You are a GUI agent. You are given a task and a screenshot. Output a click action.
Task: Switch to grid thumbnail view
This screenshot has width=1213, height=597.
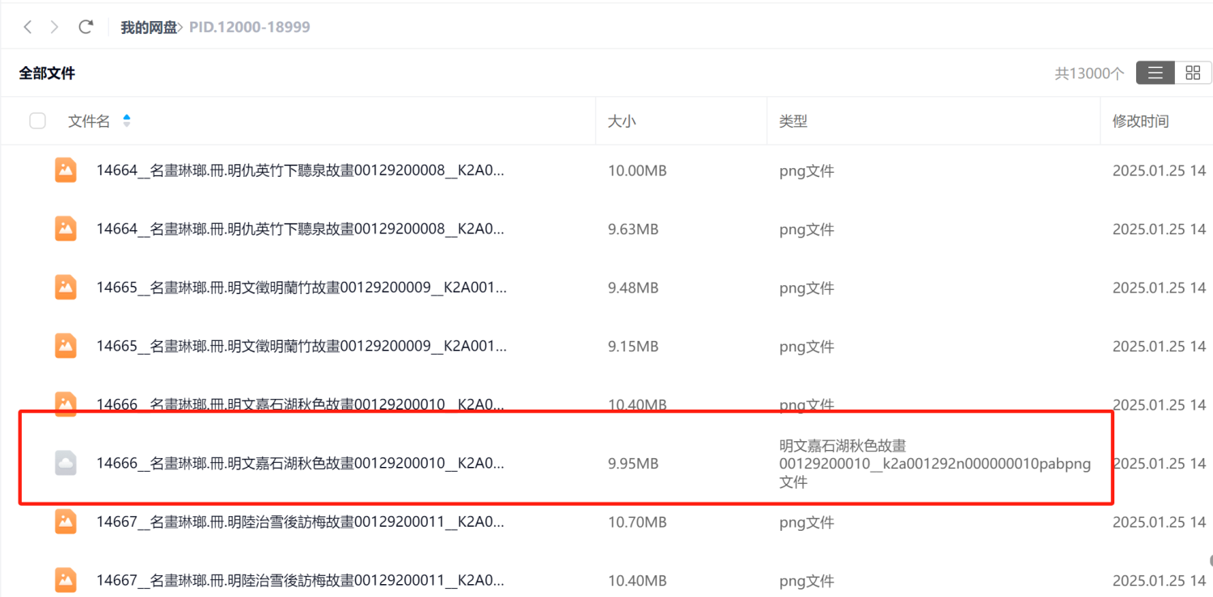tap(1193, 73)
